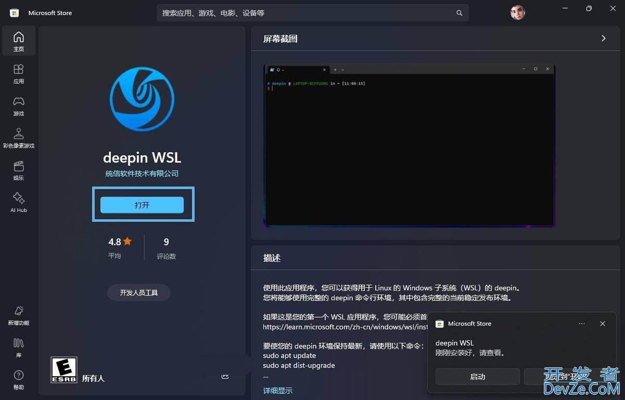Open Apps (应用) section
The width and height of the screenshot is (625, 400).
(19, 73)
